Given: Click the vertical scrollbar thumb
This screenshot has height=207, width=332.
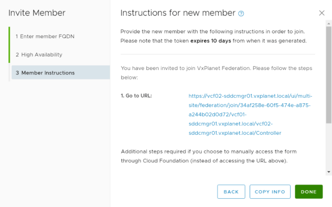Looking at the screenshot, I should click(329, 75).
